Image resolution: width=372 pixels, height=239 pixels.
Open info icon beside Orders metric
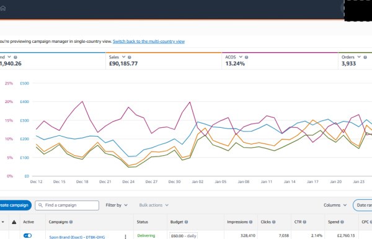365,57
